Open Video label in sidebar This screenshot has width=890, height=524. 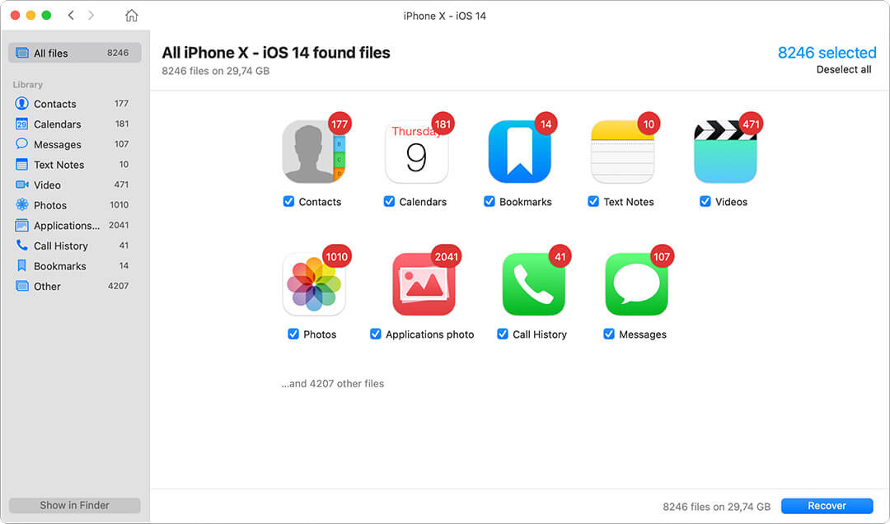(x=47, y=185)
